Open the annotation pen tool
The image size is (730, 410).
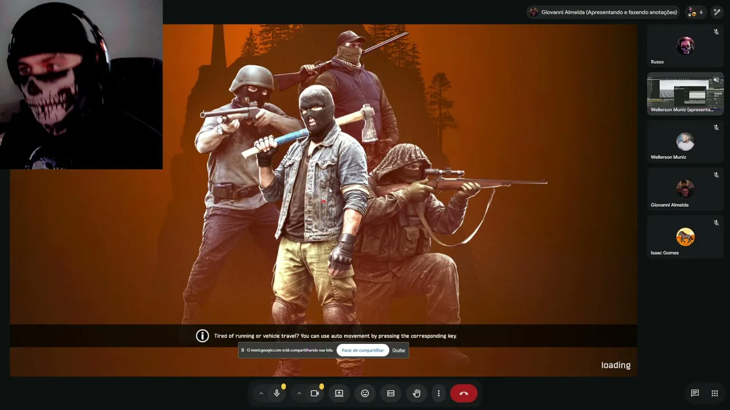(x=717, y=12)
